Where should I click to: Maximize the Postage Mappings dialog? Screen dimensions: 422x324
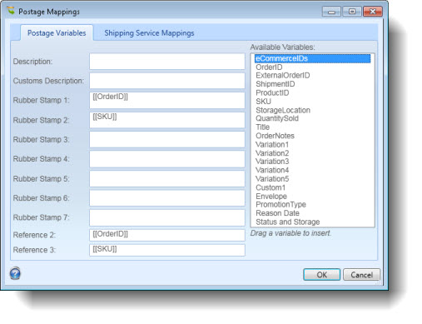pyautogui.click(x=352, y=12)
